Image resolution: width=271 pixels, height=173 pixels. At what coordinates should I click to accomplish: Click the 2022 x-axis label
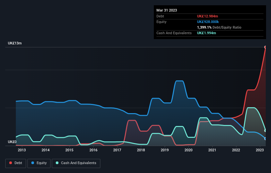tap(236, 150)
